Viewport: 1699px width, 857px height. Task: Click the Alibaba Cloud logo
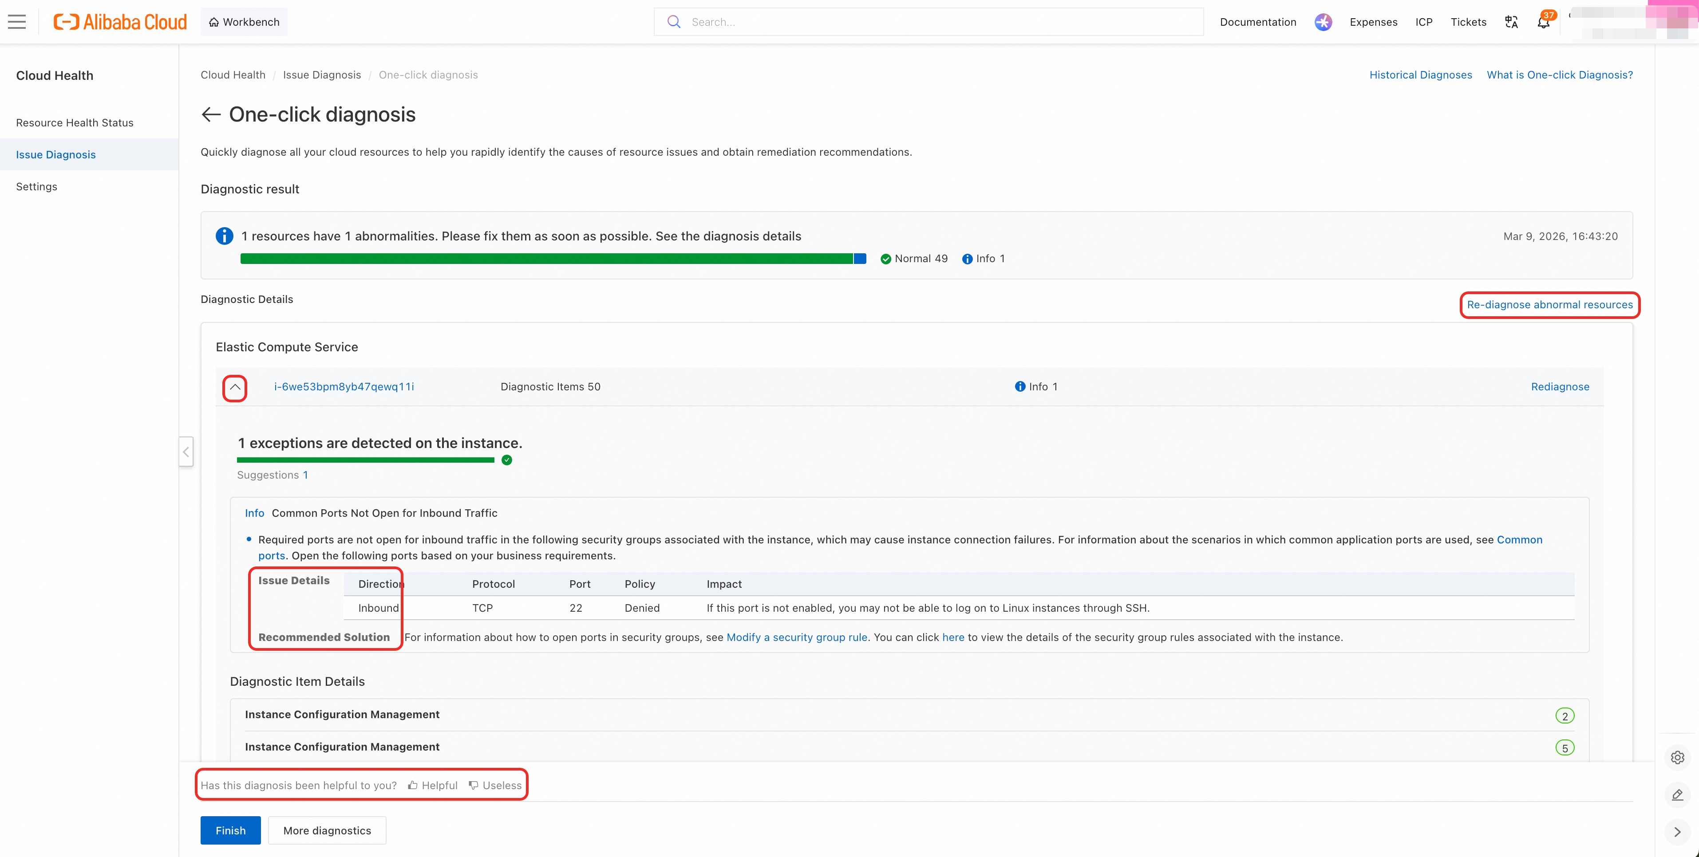coord(120,22)
